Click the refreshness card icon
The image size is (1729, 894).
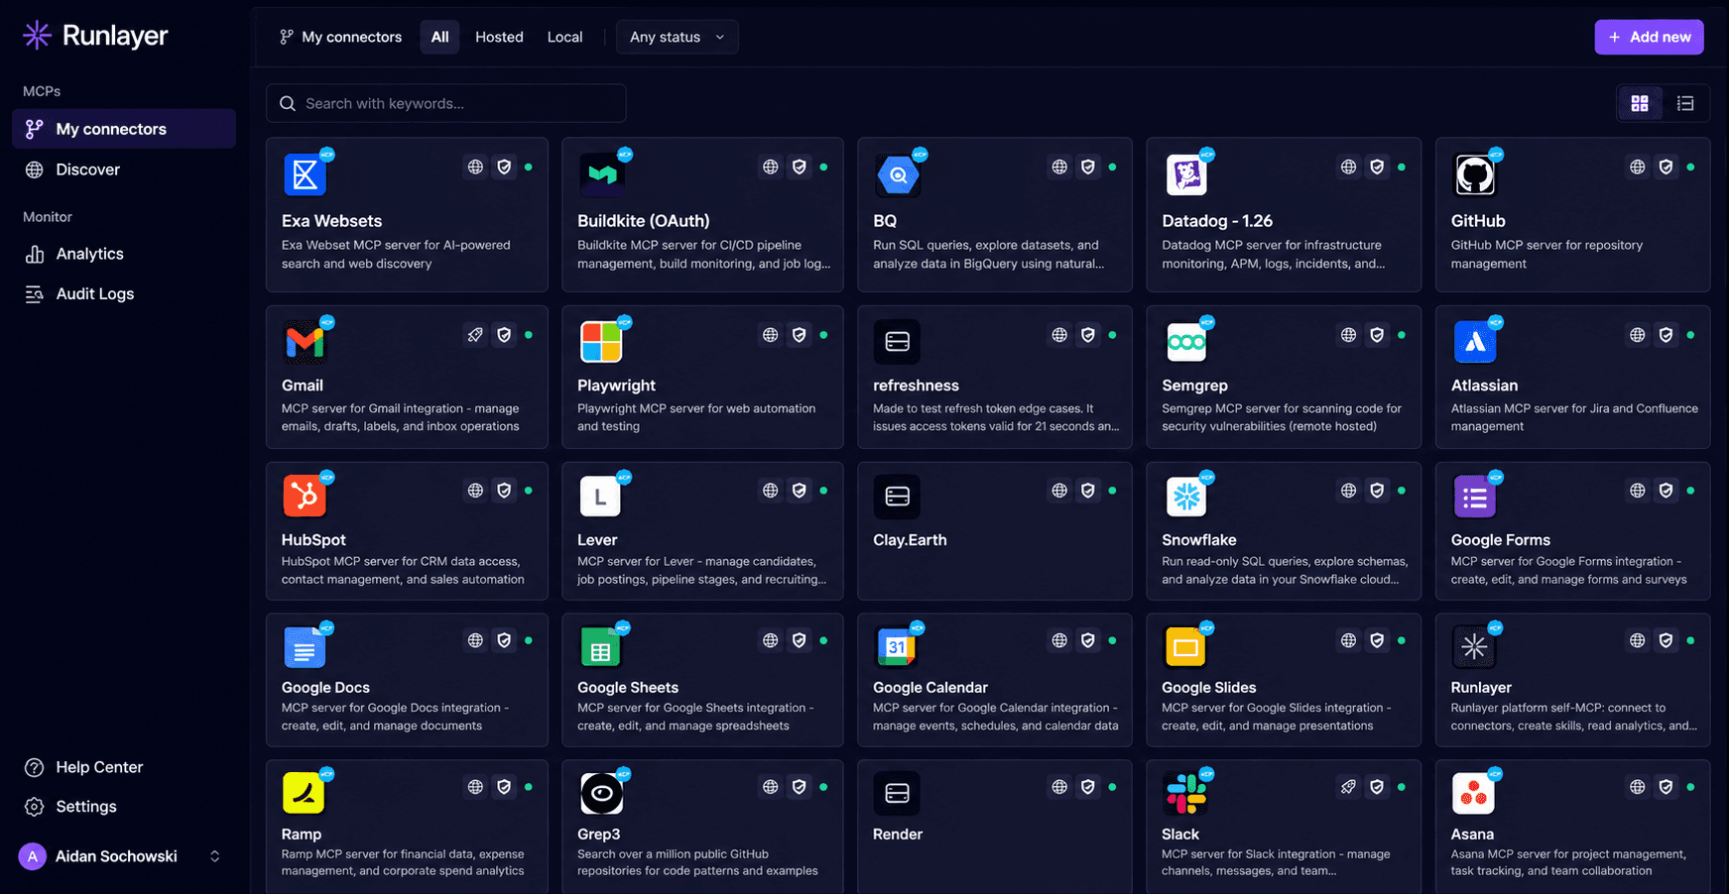[897, 342]
